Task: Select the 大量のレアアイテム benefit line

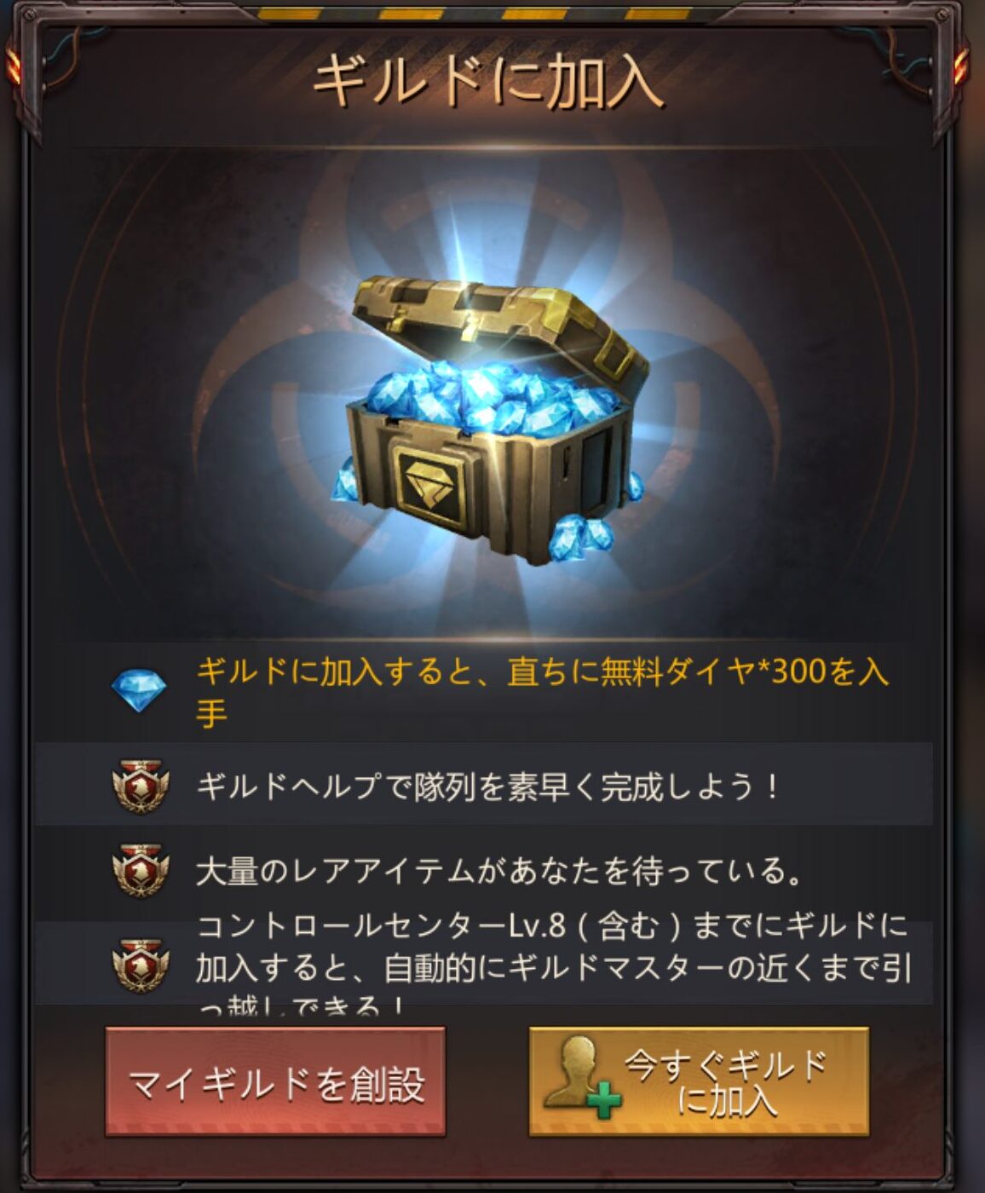Action: click(499, 871)
